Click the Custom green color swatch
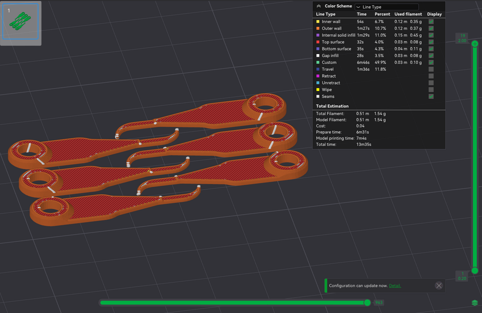The image size is (482, 313). tap(318, 63)
